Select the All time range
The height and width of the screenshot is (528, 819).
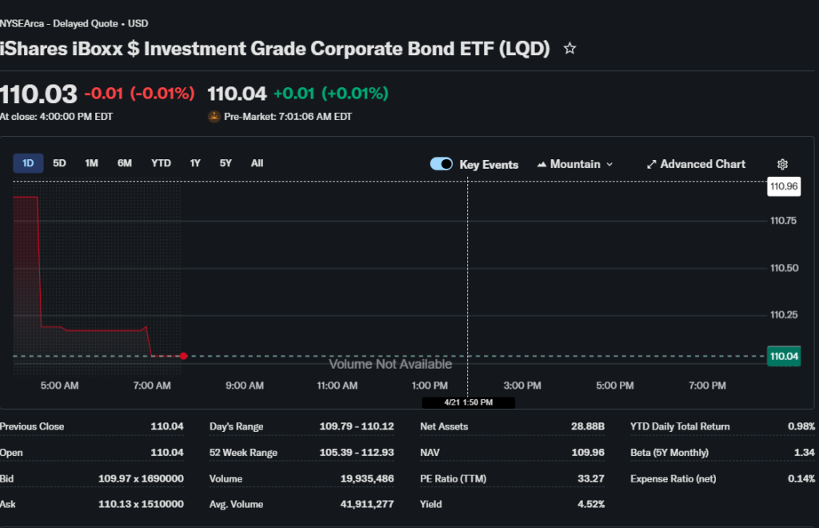click(257, 163)
